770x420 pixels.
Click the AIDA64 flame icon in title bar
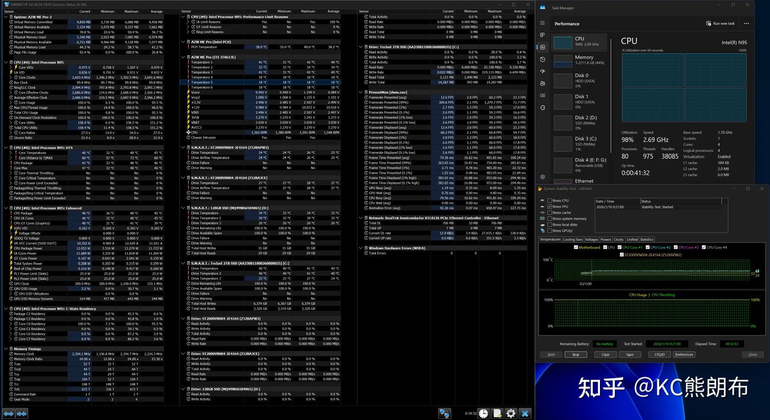(540, 189)
